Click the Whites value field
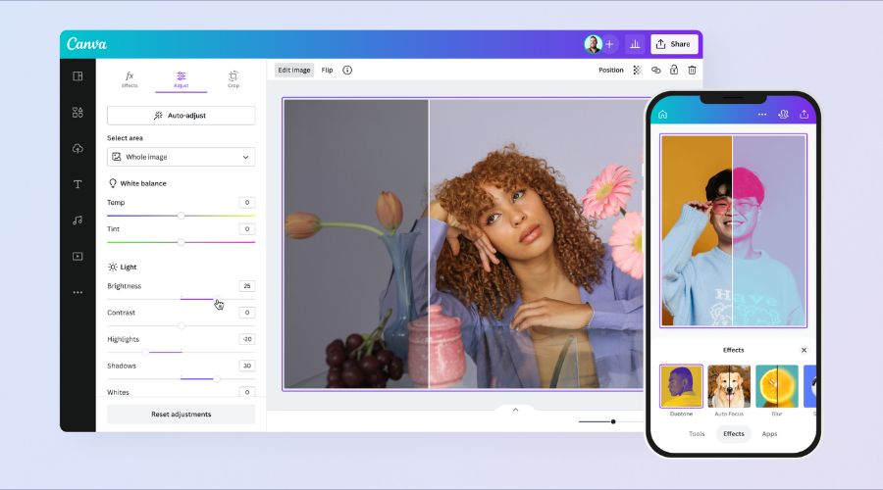The height and width of the screenshot is (490, 883). (x=246, y=392)
